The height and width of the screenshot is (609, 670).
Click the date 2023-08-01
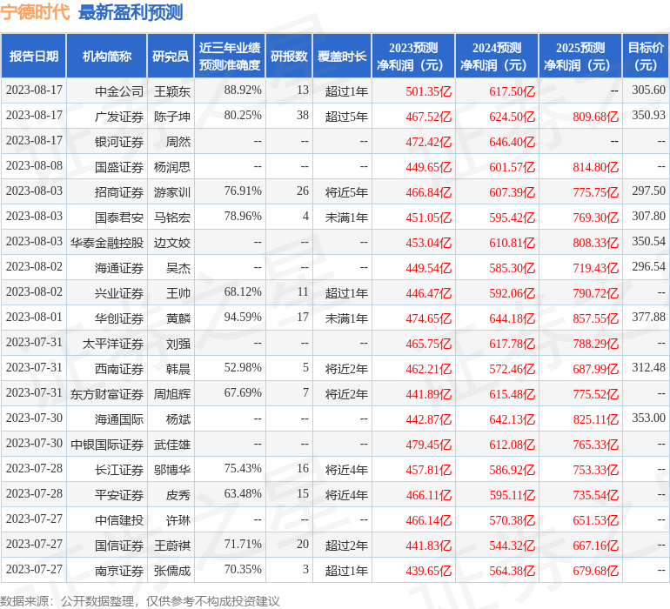tap(34, 317)
